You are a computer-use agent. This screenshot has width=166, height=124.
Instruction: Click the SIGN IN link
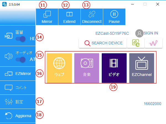[151, 33]
